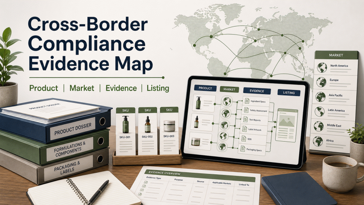Click the SKU-003 label text

tap(169, 136)
